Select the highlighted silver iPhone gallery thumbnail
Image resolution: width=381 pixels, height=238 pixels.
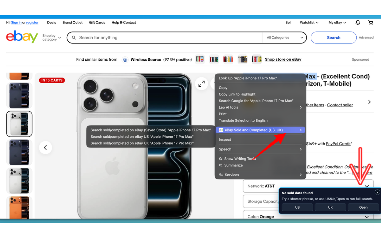click(19, 124)
